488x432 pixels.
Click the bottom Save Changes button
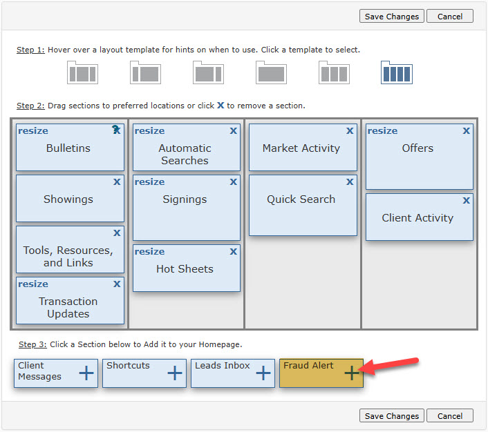[x=392, y=416]
